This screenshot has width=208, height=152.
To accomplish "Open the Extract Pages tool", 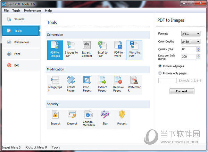I will click(102, 85).
